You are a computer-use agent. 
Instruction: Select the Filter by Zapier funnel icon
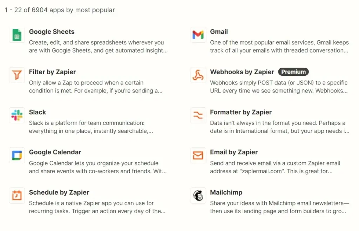16,75
